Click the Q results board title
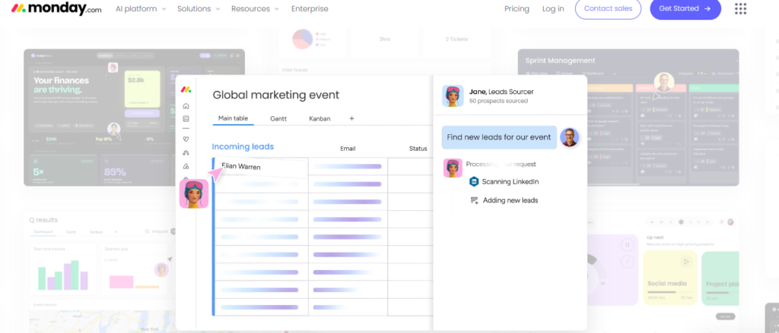This screenshot has width=779, height=333. coord(43,220)
